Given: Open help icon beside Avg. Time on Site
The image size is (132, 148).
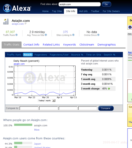Looking at the screenshot, I should (x=46, y=35).
